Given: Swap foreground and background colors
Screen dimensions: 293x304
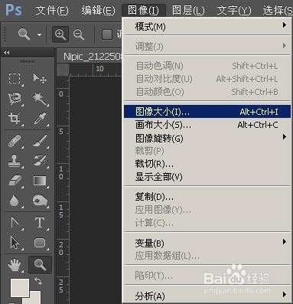Looking at the screenshot, I should 38,281.
